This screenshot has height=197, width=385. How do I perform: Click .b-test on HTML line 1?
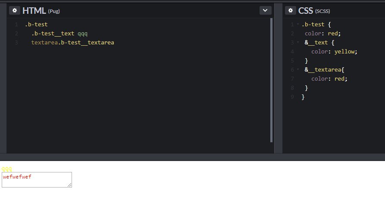tap(36, 24)
